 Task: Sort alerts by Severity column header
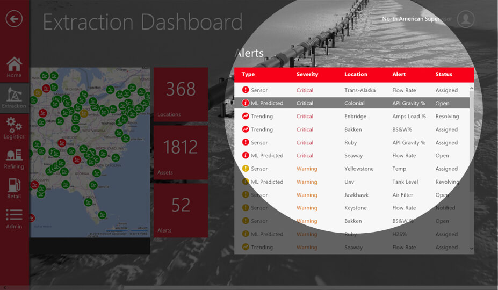tap(307, 74)
